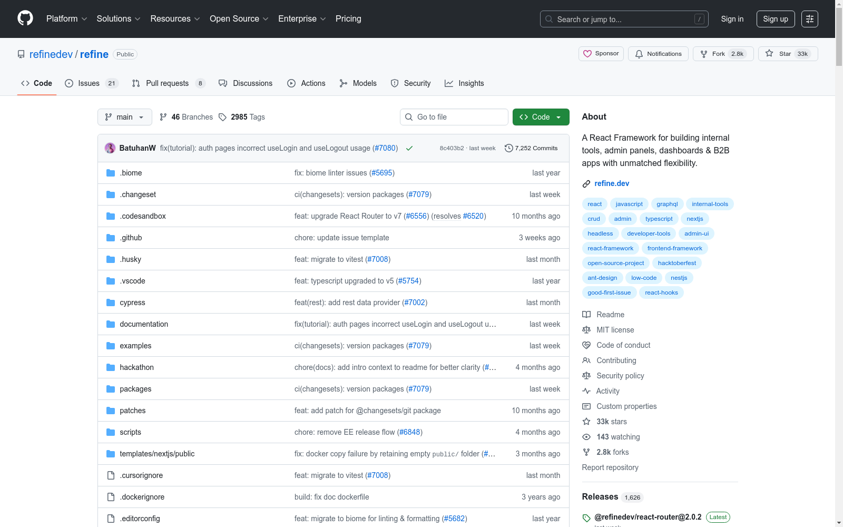Image resolution: width=843 pixels, height=527 pixels.
Task: Expand the Resources menu
Action: click(x=175, y=19)
